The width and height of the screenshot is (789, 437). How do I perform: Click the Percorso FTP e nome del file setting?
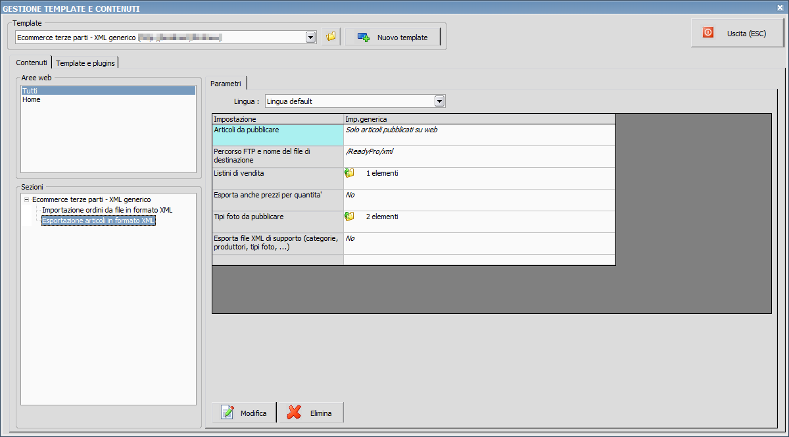(x=277, y=156)
